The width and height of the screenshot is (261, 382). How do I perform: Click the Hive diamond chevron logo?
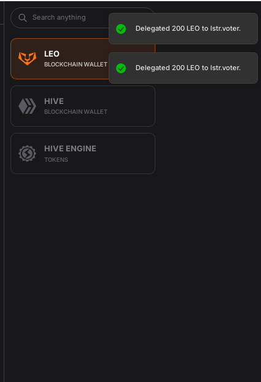click(27, 106)
